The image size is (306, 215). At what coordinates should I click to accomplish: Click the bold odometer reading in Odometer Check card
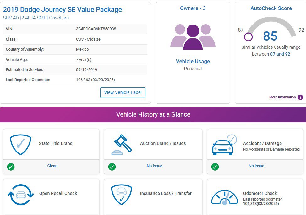click(261, 204)
